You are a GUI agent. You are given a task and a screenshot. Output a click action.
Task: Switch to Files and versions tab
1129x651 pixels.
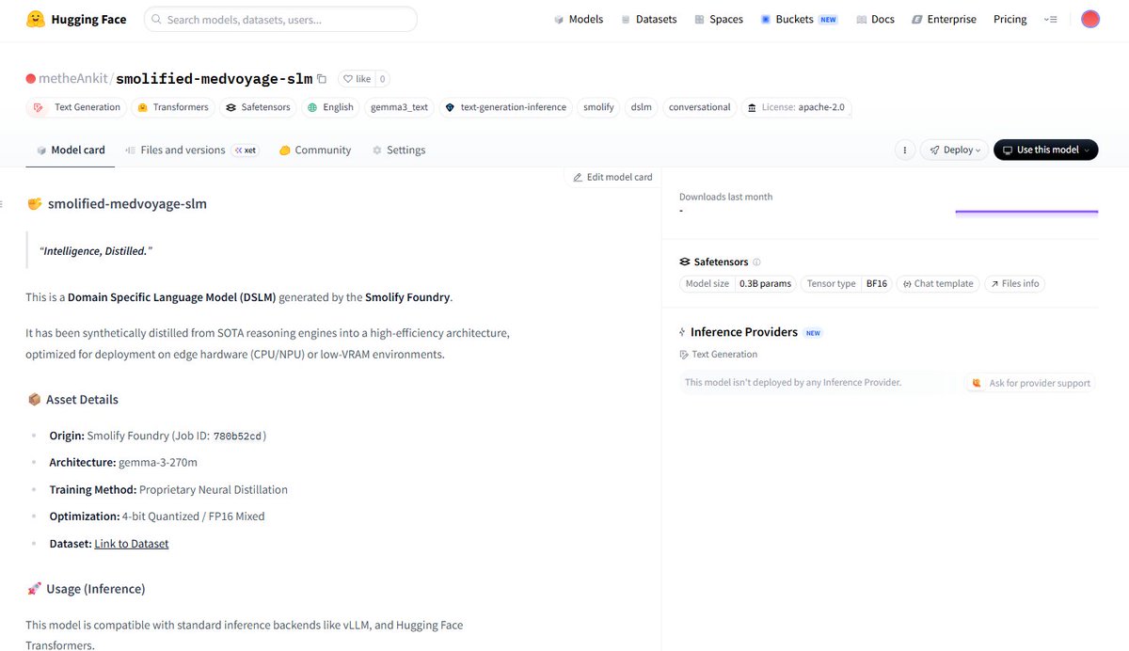(191, 150)
